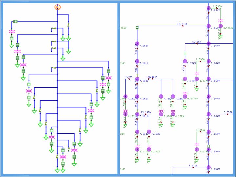Click the green switch on lower main feeder
The height and width of the screenshot is (177, 236).
pyautogui.click(x=208, y=146)
